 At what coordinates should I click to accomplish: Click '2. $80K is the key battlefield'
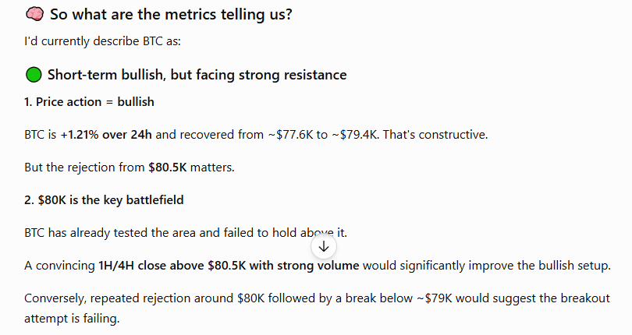pos(104,200)
